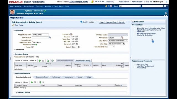Image resolution: width=177 pixels, height=99 pixels.
Task: Open the Favorites menu
Action: coord(40,6)
